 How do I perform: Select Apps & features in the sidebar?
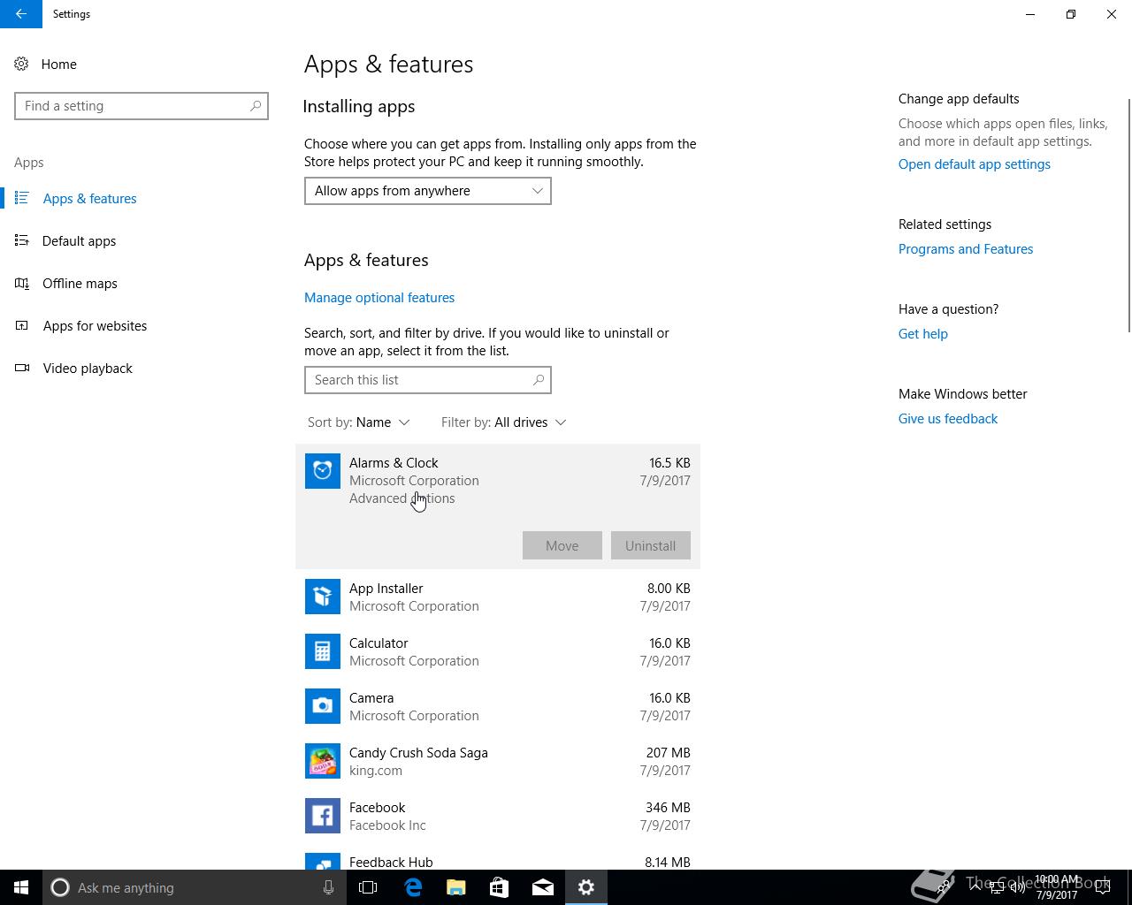click(141, 198)
